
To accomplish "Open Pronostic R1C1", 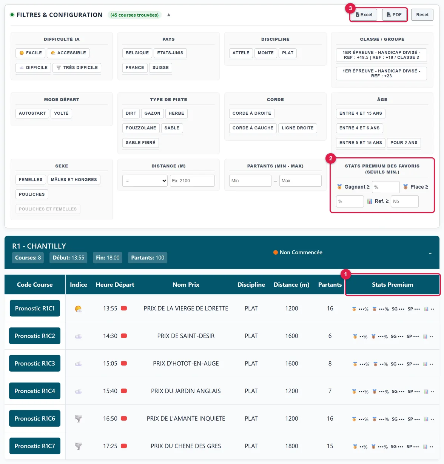I will (35, 309).
